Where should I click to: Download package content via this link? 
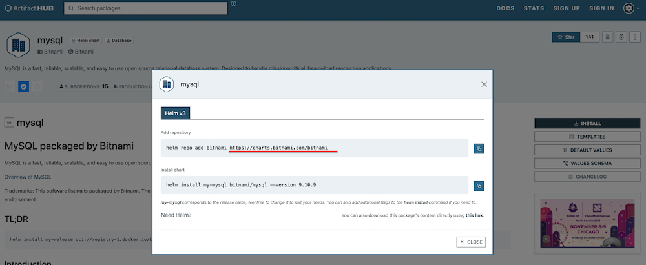(x=474, y=215)
